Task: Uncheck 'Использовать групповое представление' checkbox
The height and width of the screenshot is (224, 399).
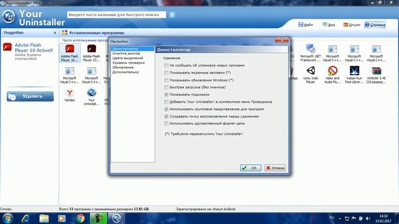Action: tap(166, 110)
